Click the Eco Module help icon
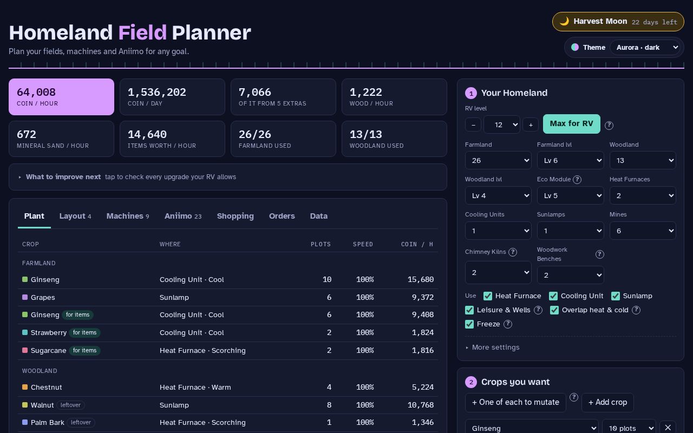 (577, 180)
